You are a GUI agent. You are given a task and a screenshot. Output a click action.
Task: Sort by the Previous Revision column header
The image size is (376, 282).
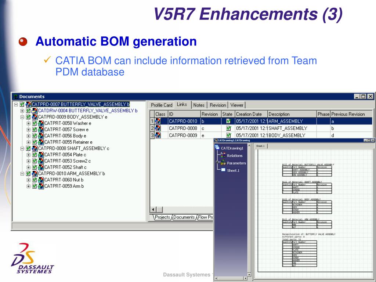point(351,114)
